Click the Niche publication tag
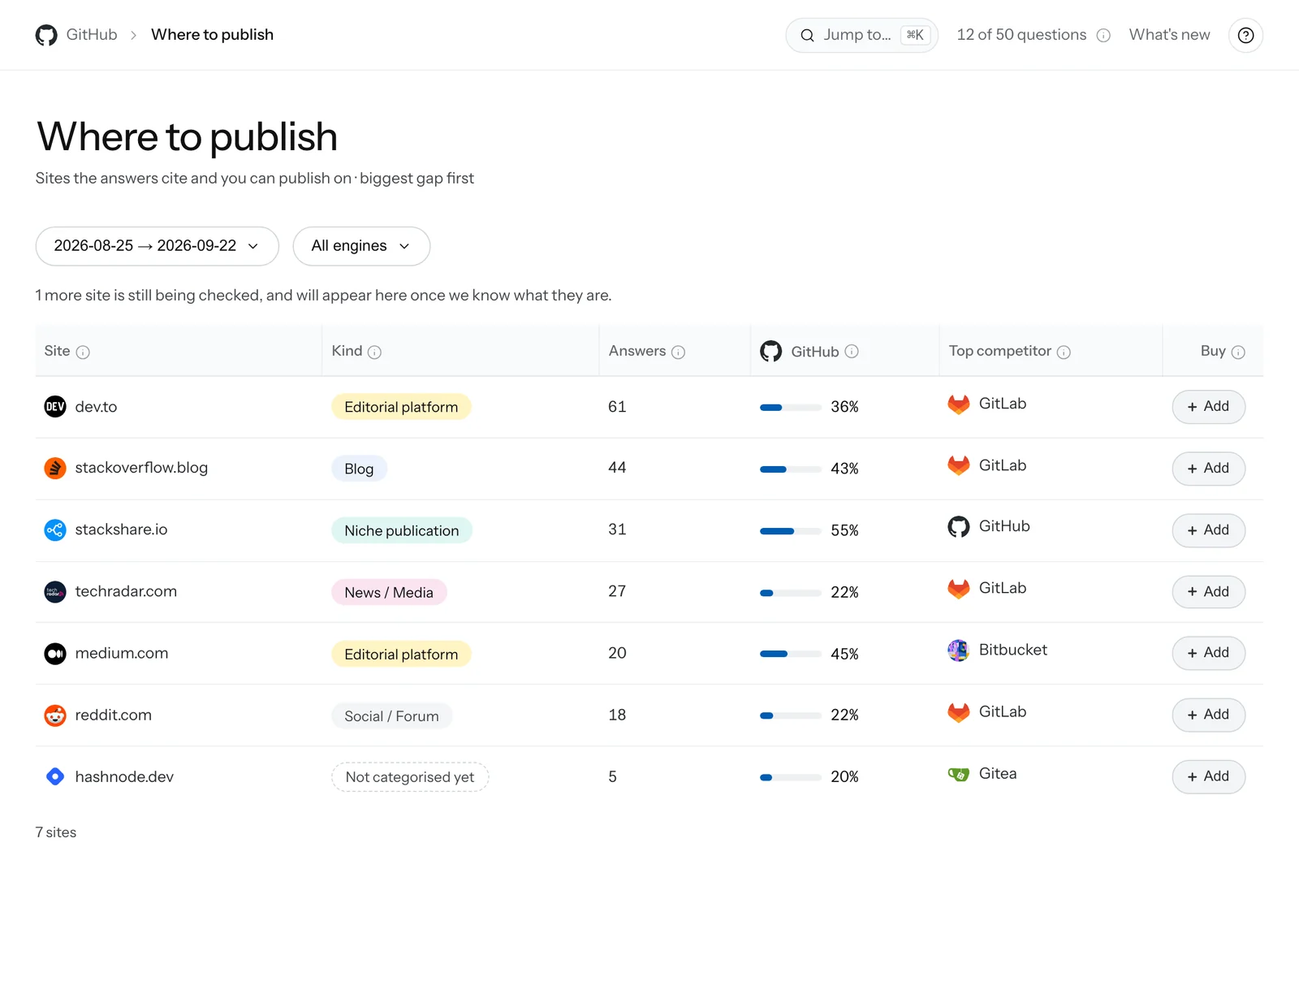 [x=402, y=530]
